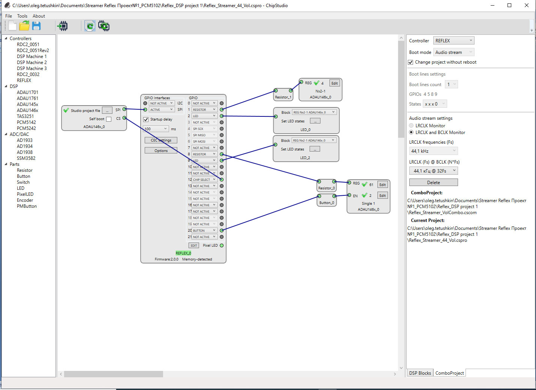Screen dimensions: 536x390
Task: Click the refresh pages toolbar icon
Action: tap(90, 26)
